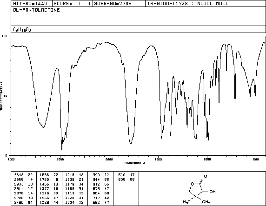Viewport: 266px width, 206px height.
Task: Click the OH group label in the structure
Action: 213,192
